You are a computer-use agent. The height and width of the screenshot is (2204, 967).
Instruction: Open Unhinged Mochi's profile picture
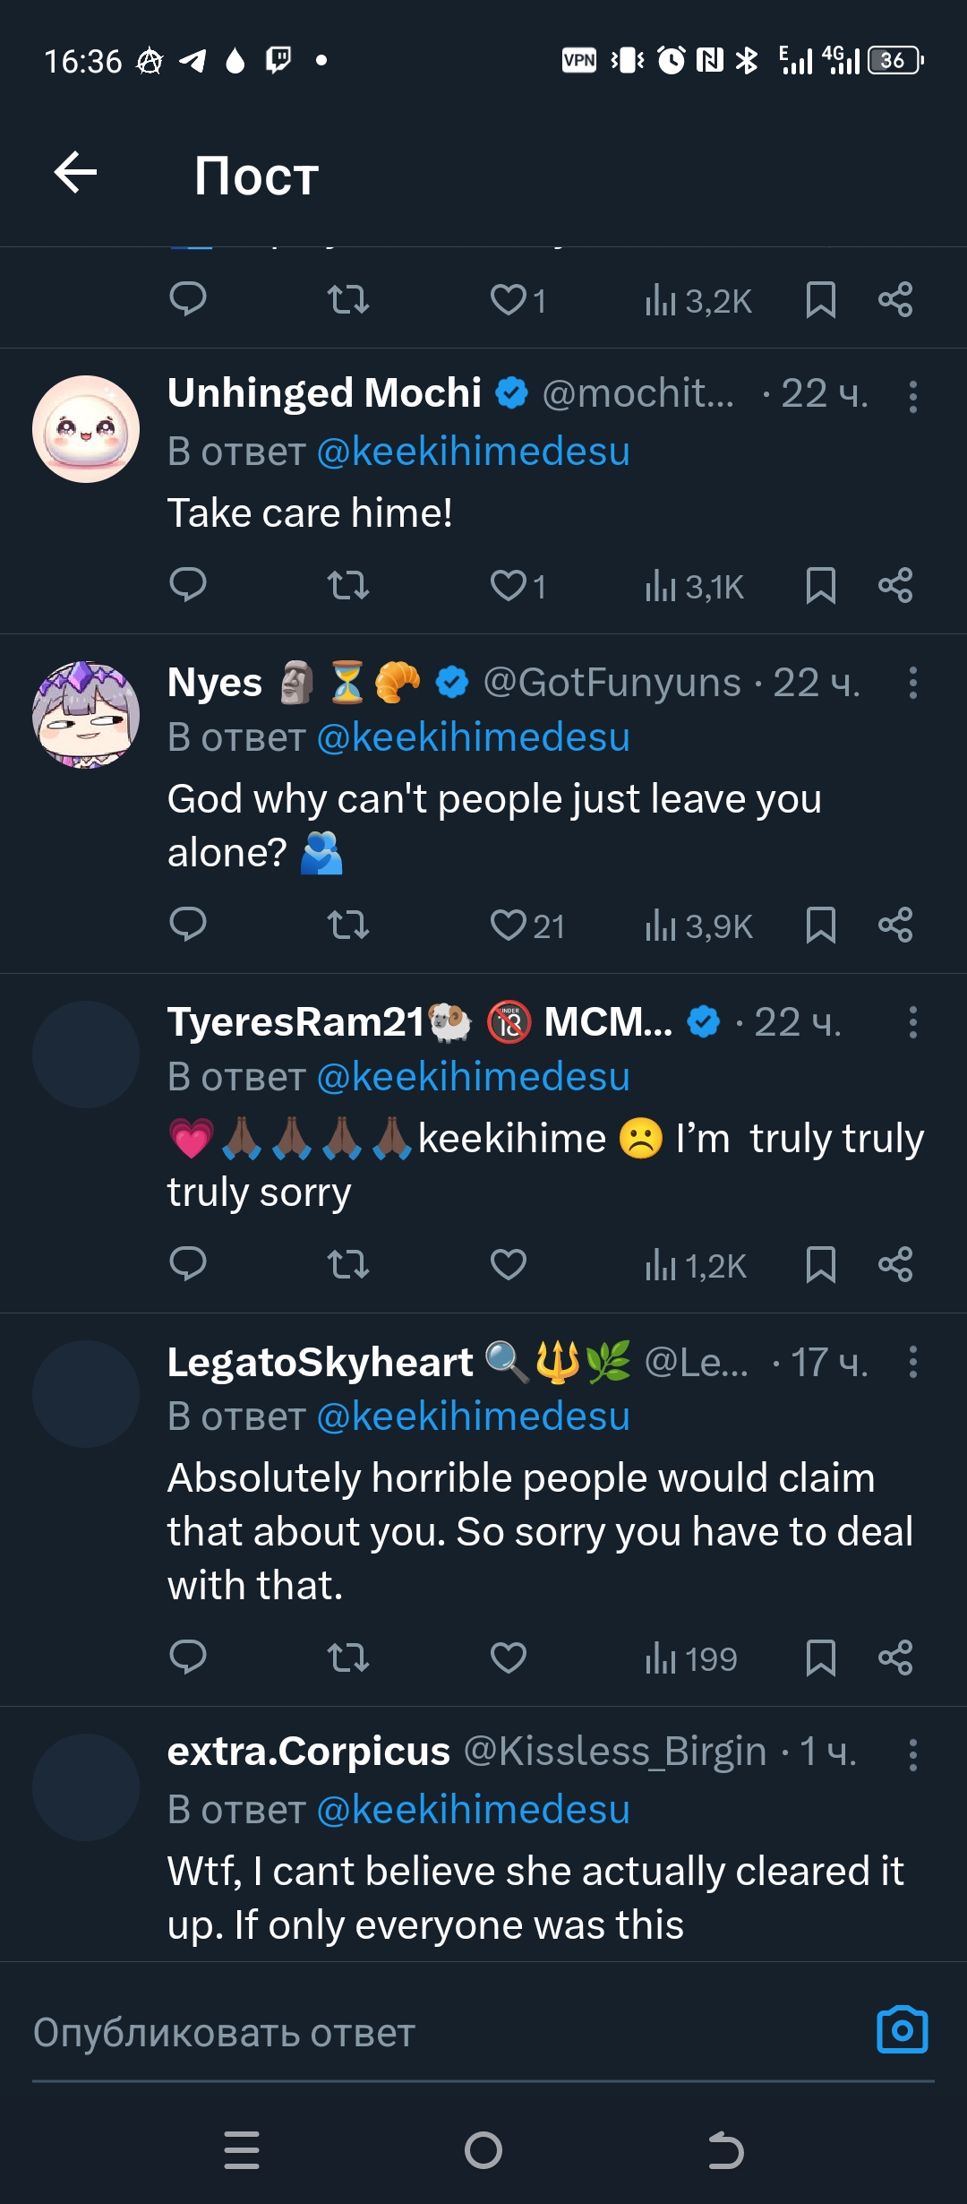tap(86, 429)
